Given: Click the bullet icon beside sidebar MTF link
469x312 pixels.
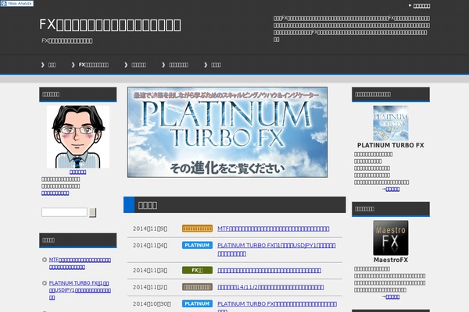Looking at the screenshot, I should click(45, 260).
